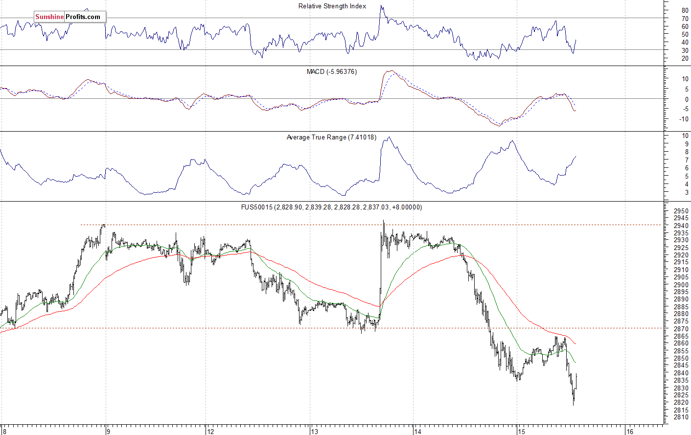Image resolution: width=691 pixels, height=435 pixels.
Task: Click date label 13 on the time axis
Action: point(314,431)
